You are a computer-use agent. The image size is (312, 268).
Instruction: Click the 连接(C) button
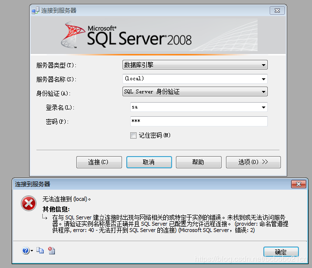coord(99,162)
